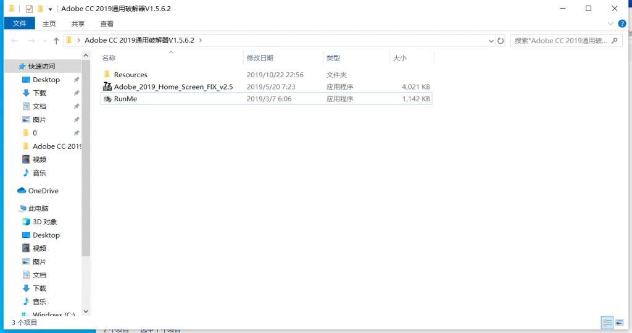The height and width of the screenshot is (333, 632).
Task: Open the 主页 ribbon tab
Action: (x=49, y=23)
